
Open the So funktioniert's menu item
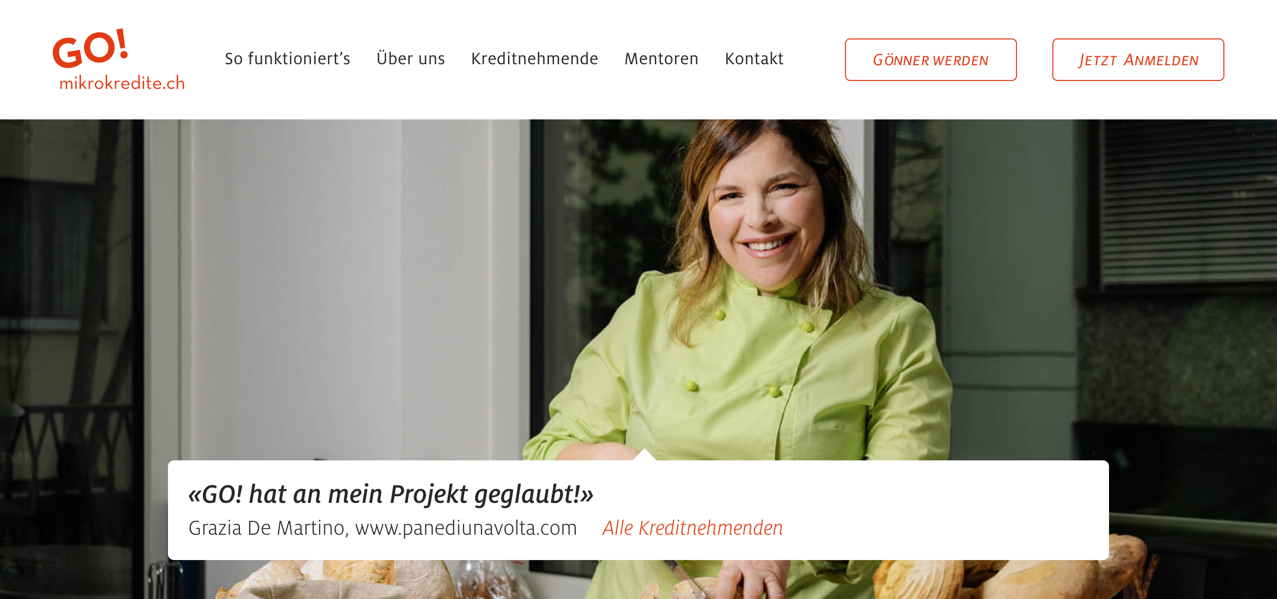click(x=287, y=59)
